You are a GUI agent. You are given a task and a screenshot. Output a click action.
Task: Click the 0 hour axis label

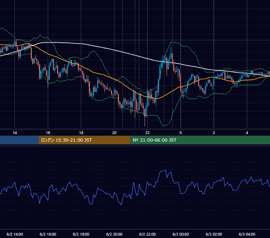[181, 133]
